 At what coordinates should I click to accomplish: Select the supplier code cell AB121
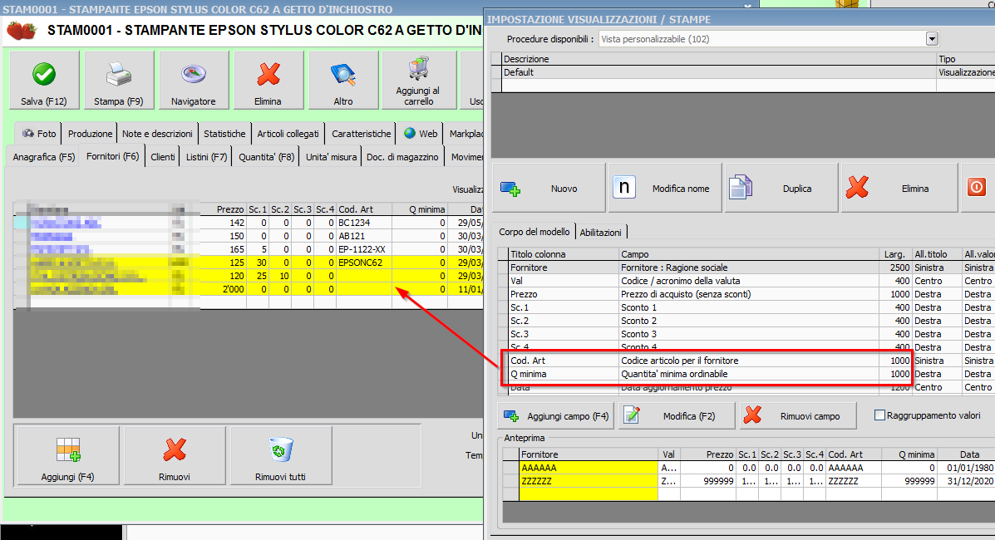coord(363,236)
